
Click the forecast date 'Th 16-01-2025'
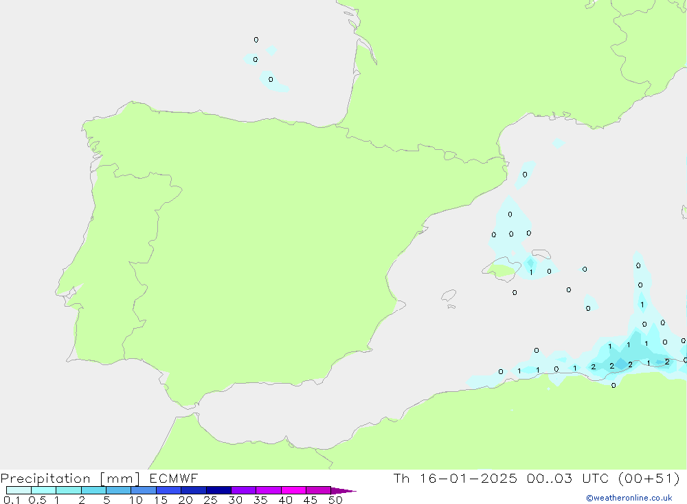[455, 478]
